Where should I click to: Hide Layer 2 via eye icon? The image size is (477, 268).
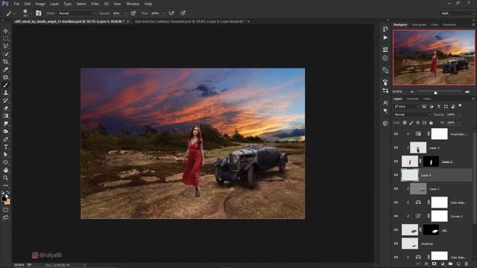[396, 162]
